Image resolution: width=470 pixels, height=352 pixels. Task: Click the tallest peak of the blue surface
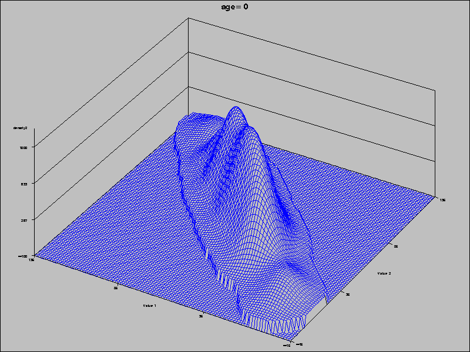click(236, 108)
